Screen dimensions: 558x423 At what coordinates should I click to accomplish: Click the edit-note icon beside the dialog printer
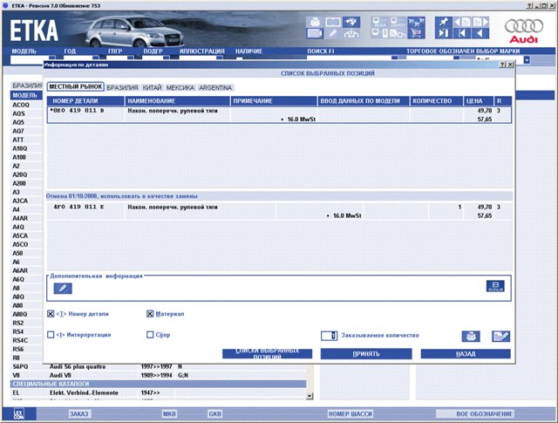point(501,336)
